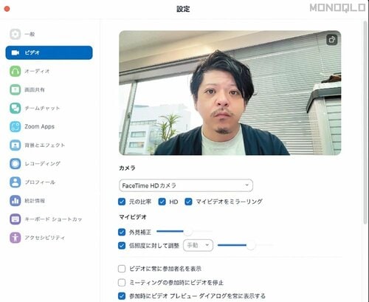
Task: Select the ビデオ settings tab
Action: pyautogui.click(x=49, y=52)
